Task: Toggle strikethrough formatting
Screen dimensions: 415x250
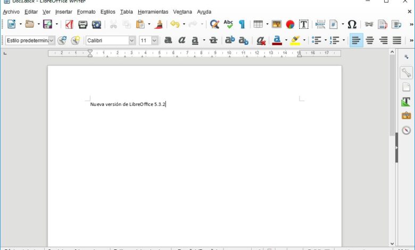Action: point(213,40)
